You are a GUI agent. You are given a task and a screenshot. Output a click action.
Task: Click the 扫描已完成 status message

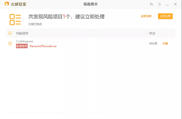click(35, 24)
